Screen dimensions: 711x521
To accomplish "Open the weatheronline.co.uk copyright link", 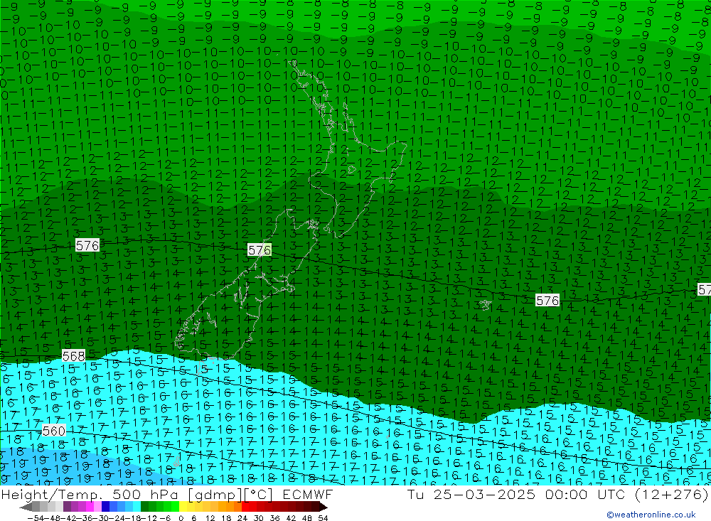I will point(651,515).
